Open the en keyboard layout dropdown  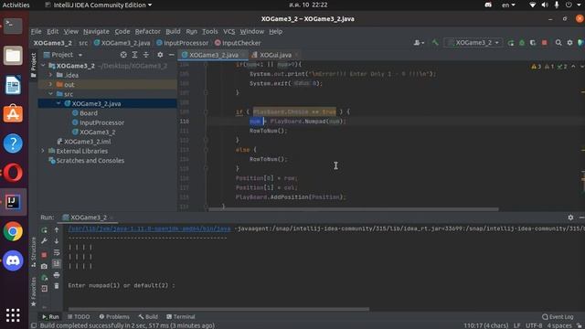508,5
